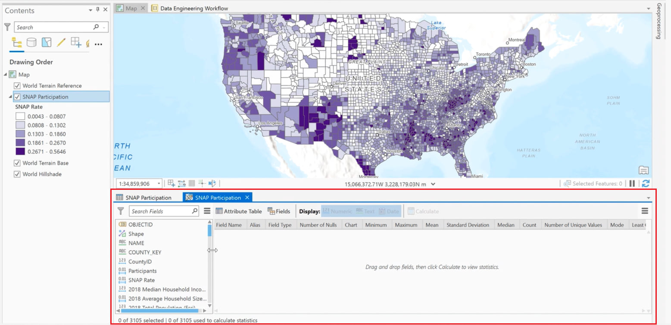Click the filter funnel in the Fields panel
This screenshot has width=671, height=325.
pos(121,211)
